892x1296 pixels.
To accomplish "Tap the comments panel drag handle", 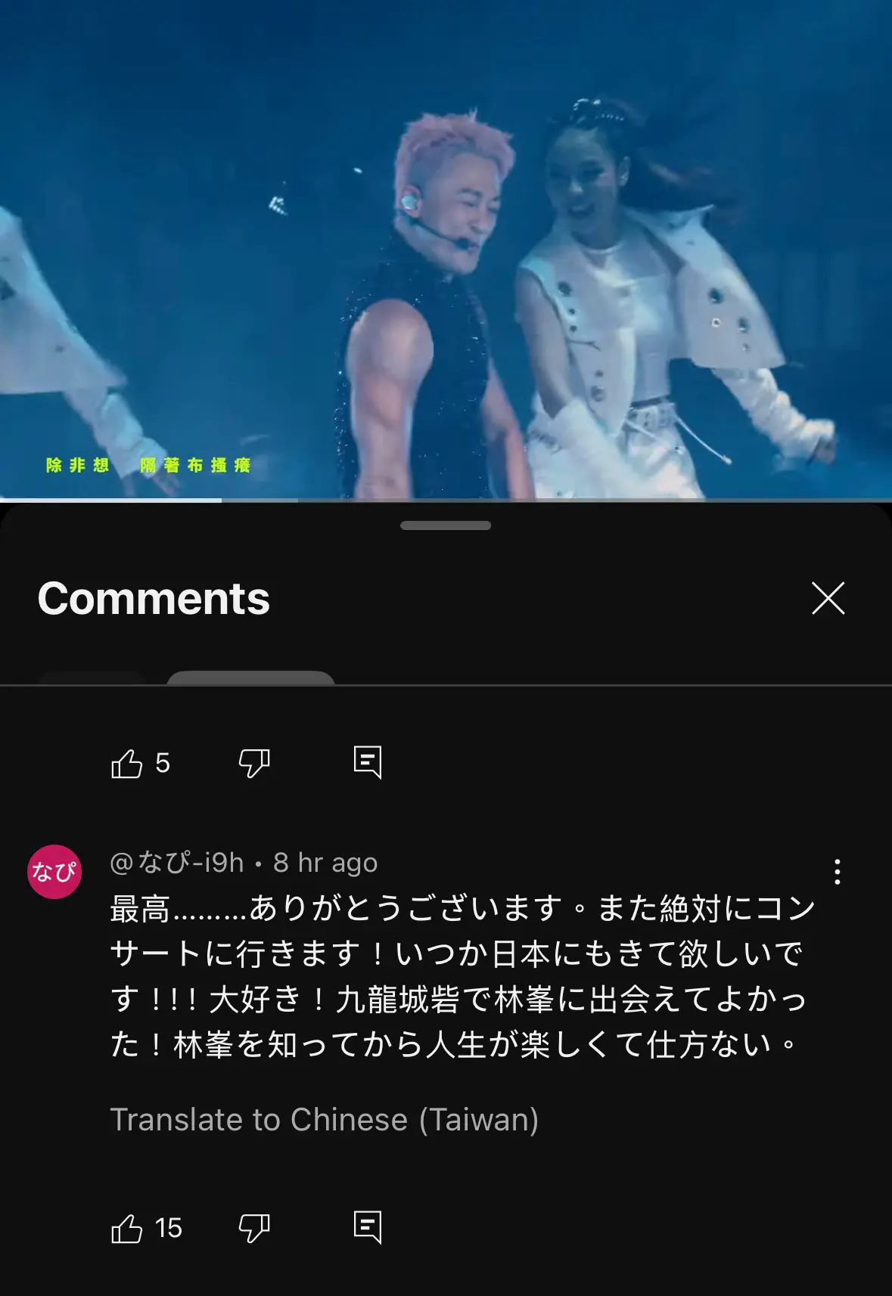I will (x=446, y=526).
